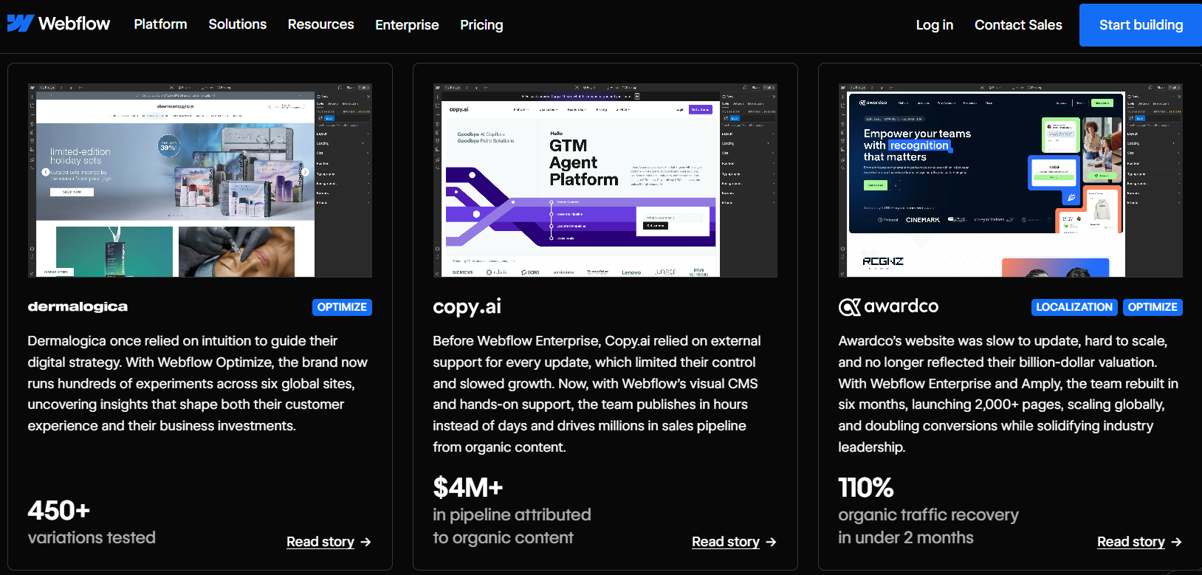Open the Pricing page
The image size is (1202, 575).
pos(481,25)
